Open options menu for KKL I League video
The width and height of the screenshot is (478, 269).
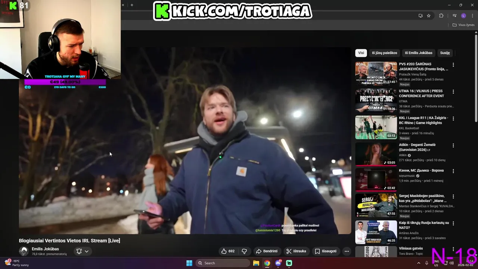click(x=453, y=118)
